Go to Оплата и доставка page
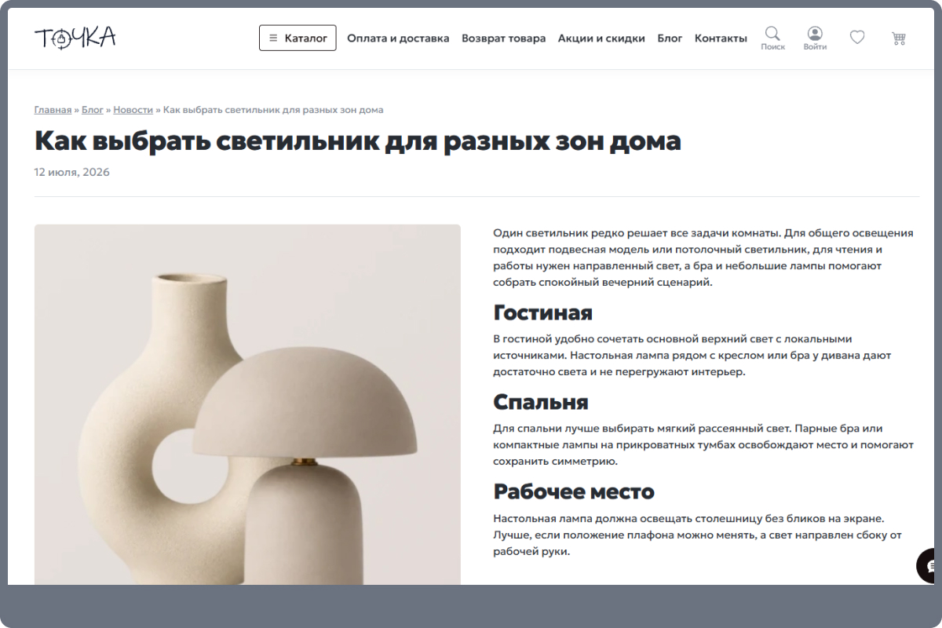 [398, 38]
